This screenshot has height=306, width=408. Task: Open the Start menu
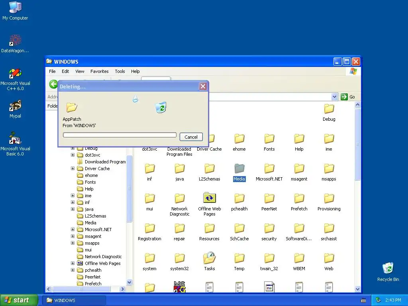pyautogui.click(x=19, y=300)
